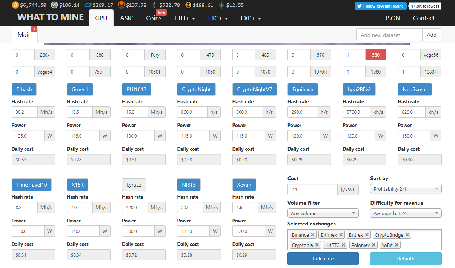
Task: Toggle the 580 GPU button
Action: click(x=376, y=55)
